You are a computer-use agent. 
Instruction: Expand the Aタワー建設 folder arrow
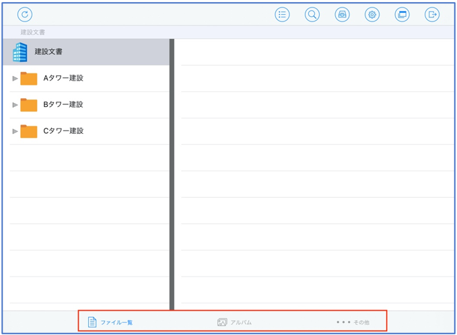click(x=15, y=78)
